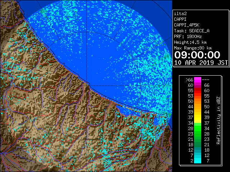230x172 pixels.
Task: Click the "Height:4.5 km" value
Action: pyautogui.click(x=190, y=42)
